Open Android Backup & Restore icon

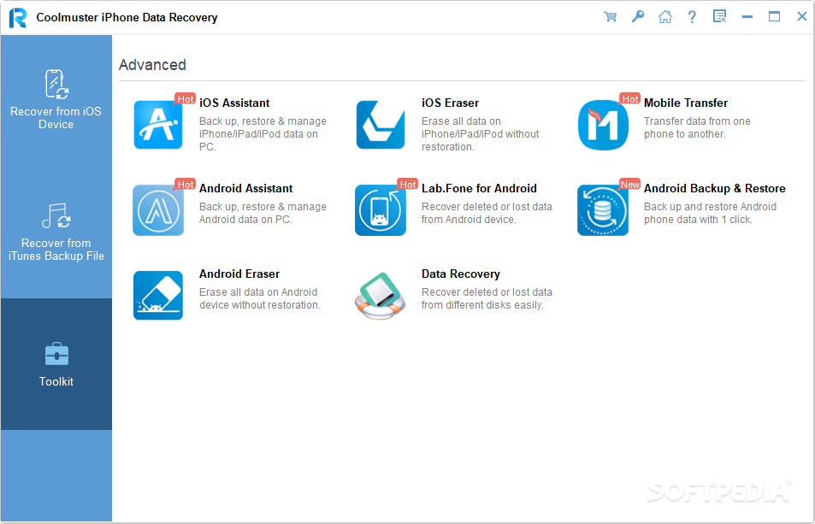(603, 210)
